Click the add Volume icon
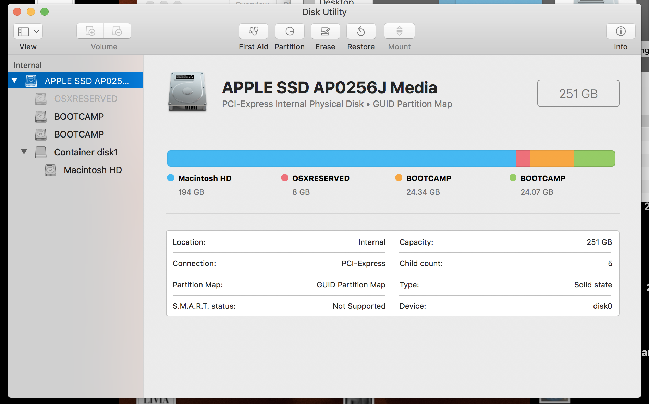The height and width of the screenshot is (404, 649). pos(90,31)
